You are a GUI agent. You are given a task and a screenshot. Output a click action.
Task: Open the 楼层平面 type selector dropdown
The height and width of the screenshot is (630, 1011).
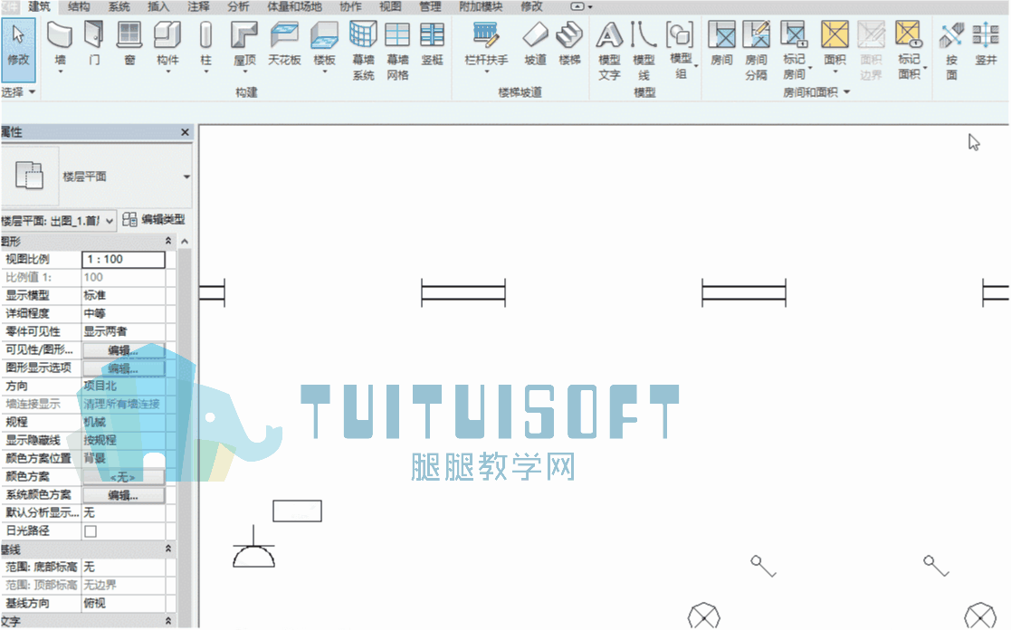[x=186, y=176]
